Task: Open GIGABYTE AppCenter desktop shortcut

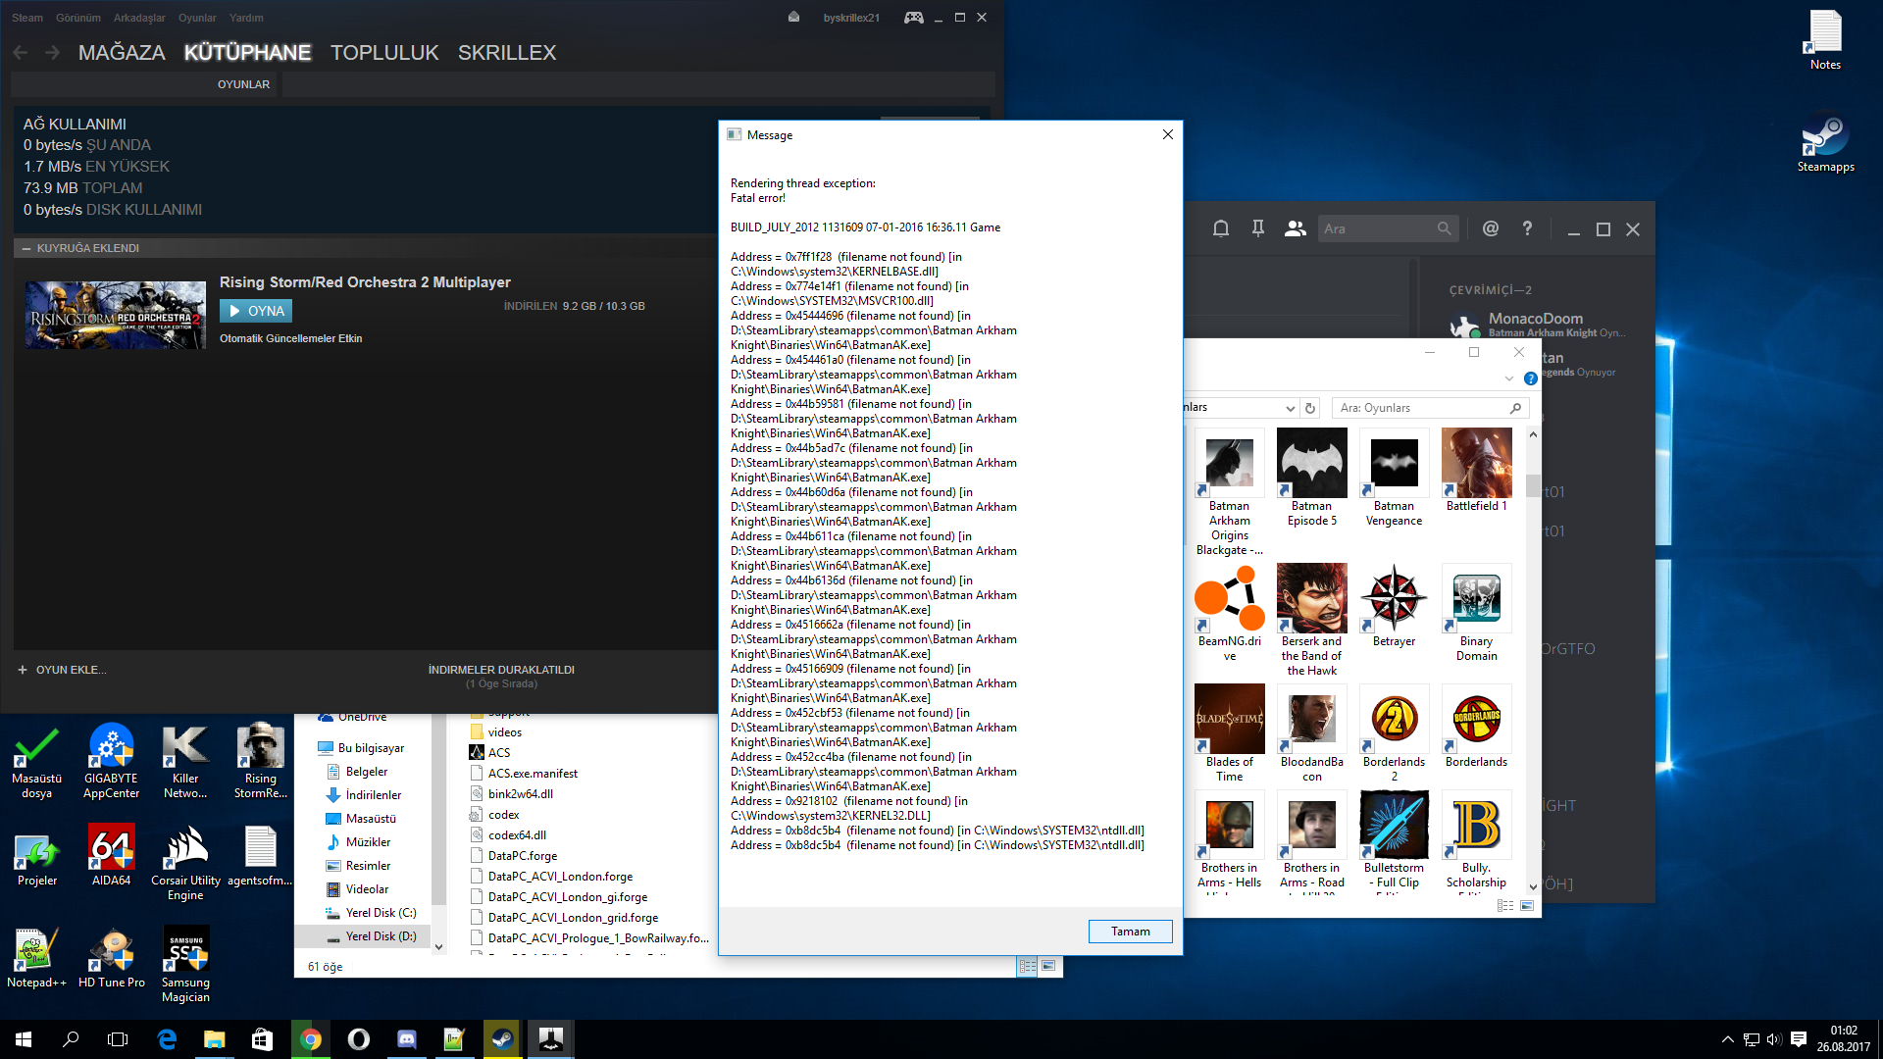Action: coord(112,762)
